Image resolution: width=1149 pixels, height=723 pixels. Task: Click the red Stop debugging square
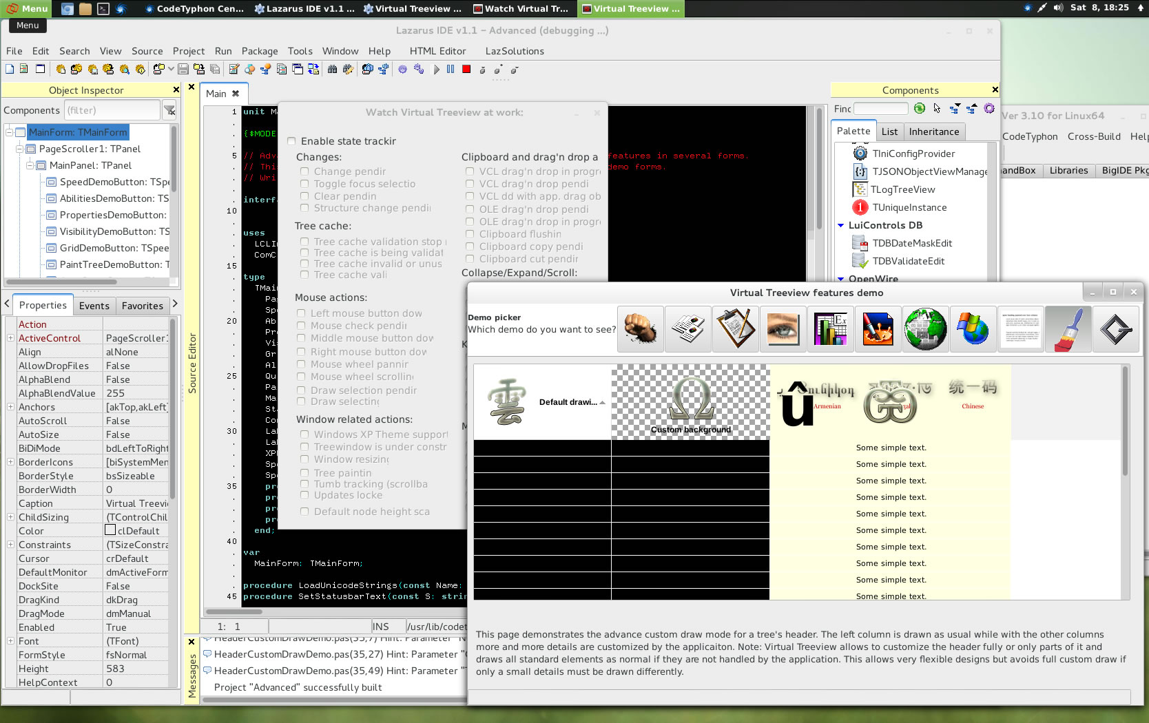pos(466,69)
